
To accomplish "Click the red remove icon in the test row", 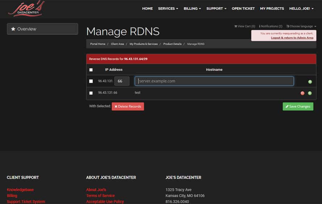I will (302, 93).
